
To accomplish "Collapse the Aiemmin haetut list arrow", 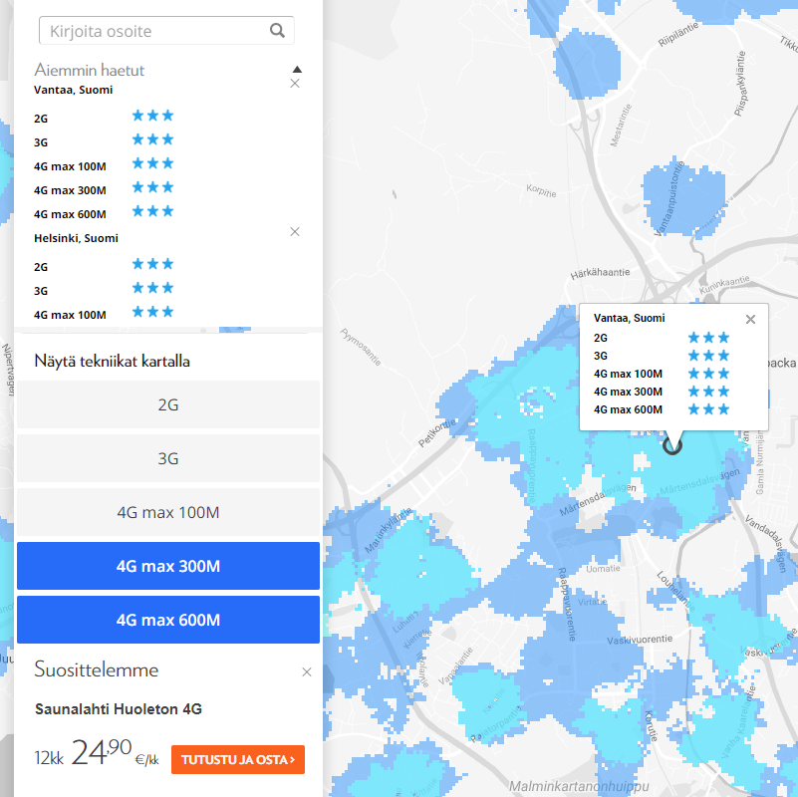I will [296, 69].
